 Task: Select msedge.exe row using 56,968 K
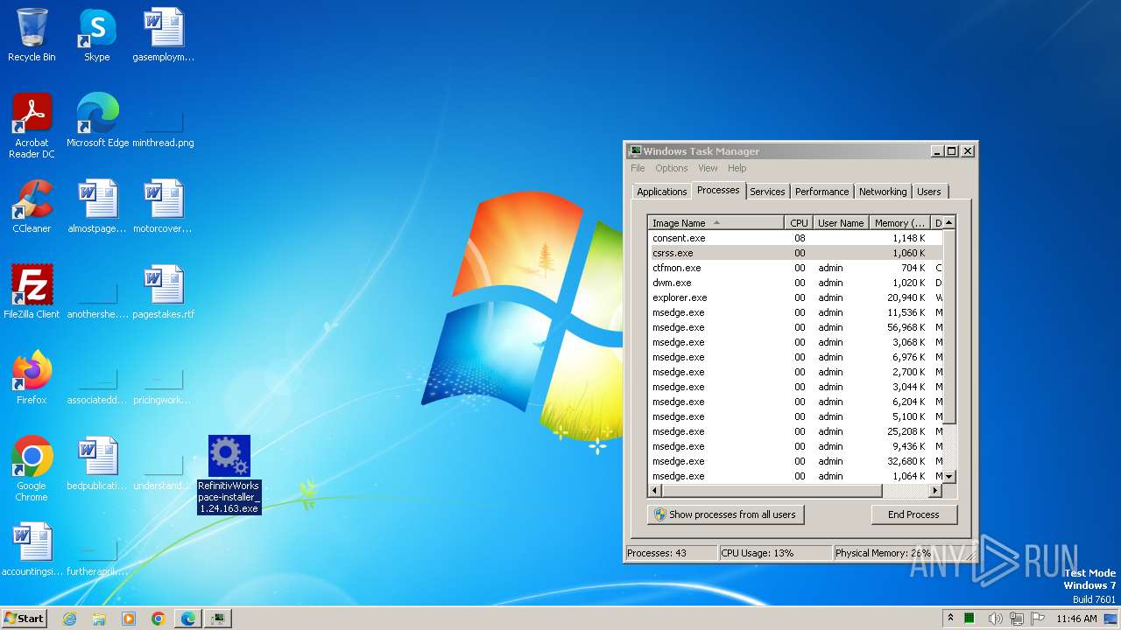(x=795, y=327)
